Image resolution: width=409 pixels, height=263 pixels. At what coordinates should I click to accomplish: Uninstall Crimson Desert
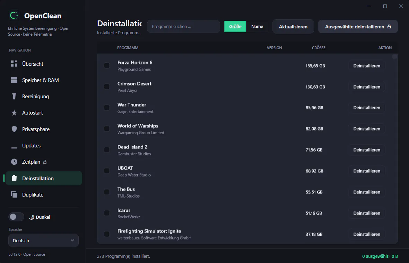[367, 87]
